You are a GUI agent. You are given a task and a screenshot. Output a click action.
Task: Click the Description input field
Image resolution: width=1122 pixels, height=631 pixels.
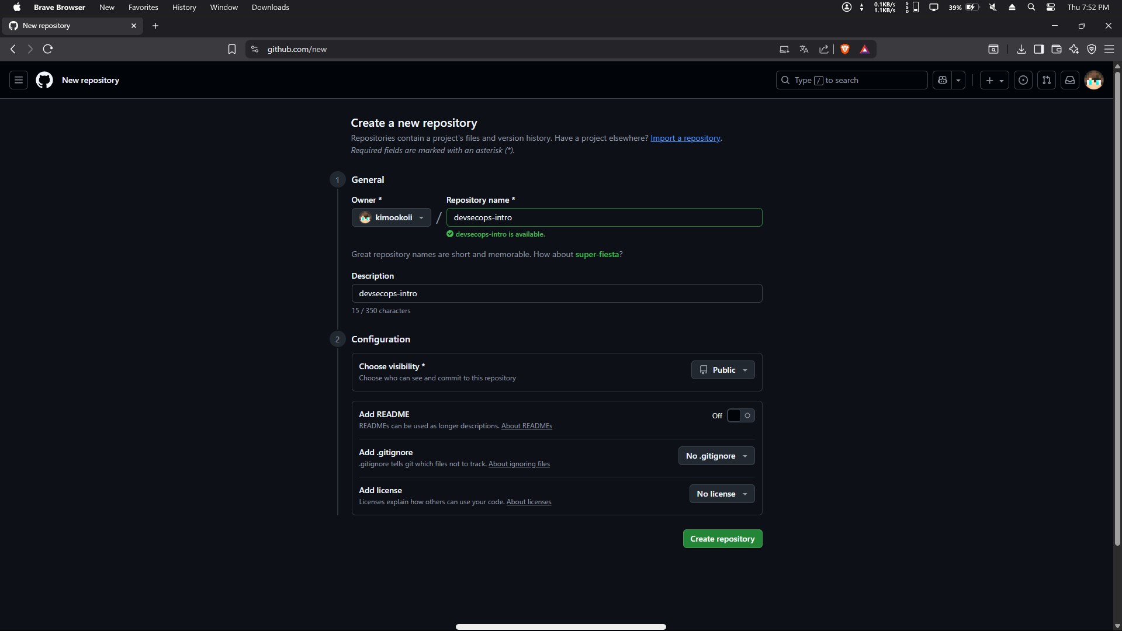[556, 293]
